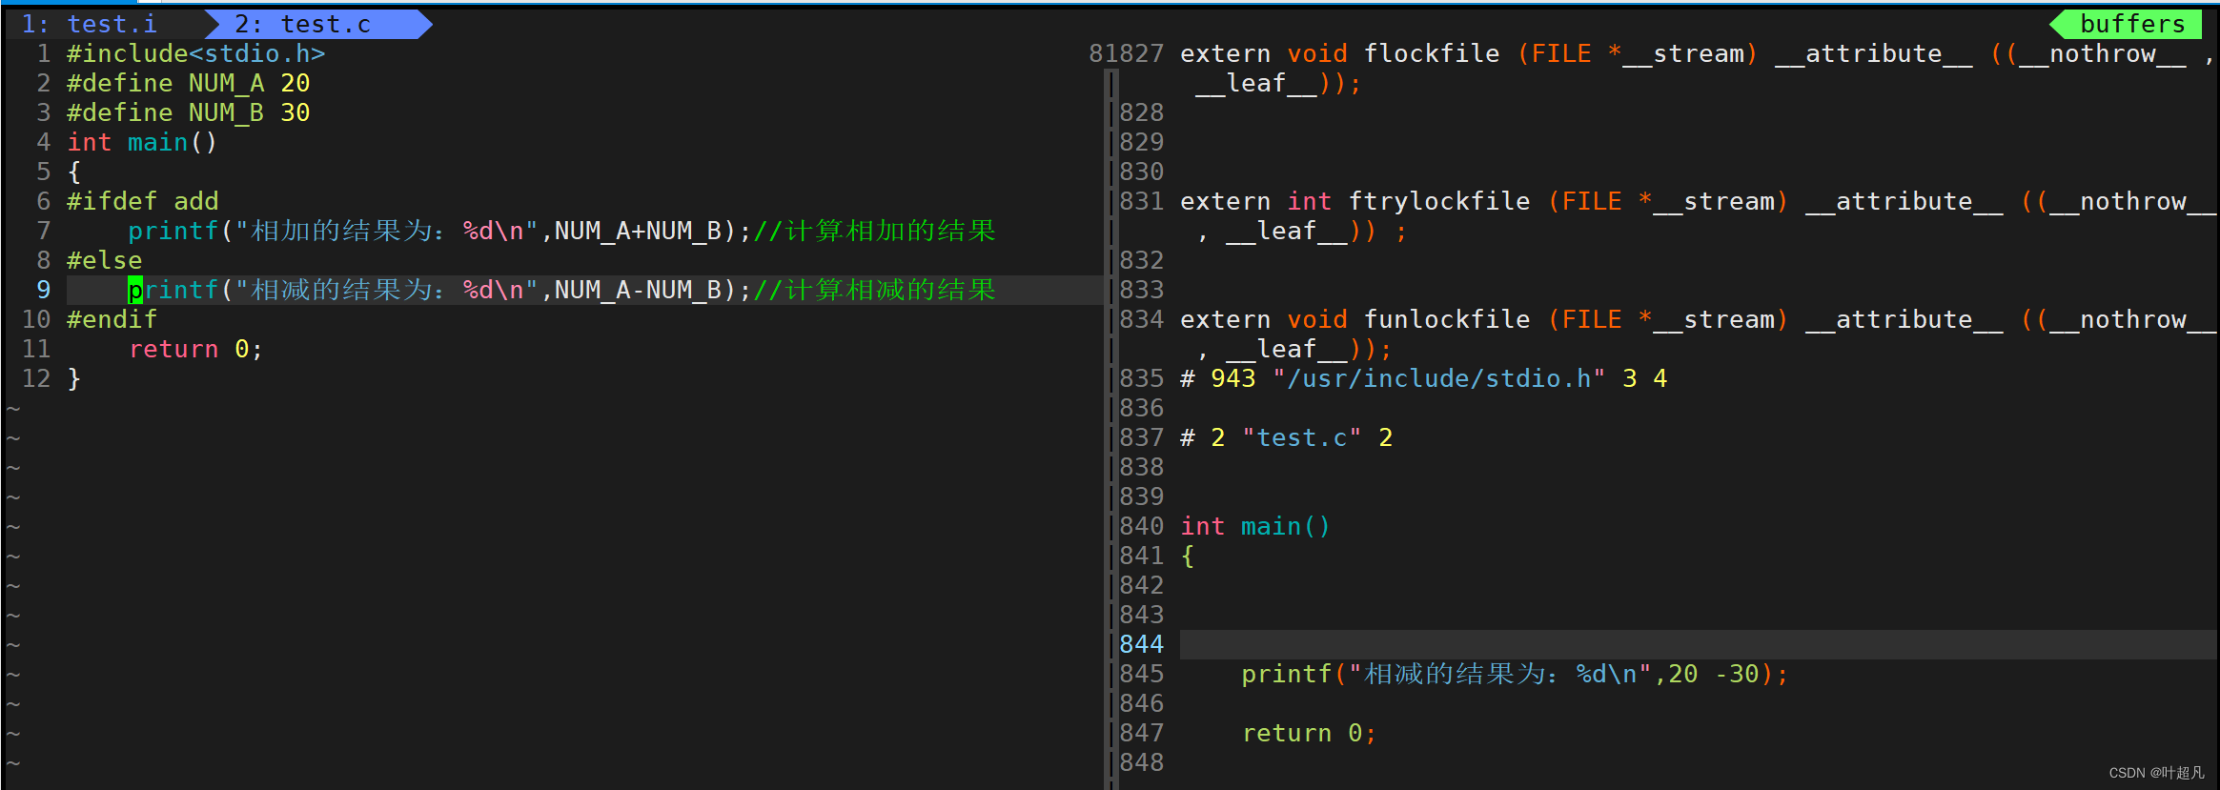The image size is (2220, 790).
Task: Click return 0; on line 847
Action: click(1310, 733)
